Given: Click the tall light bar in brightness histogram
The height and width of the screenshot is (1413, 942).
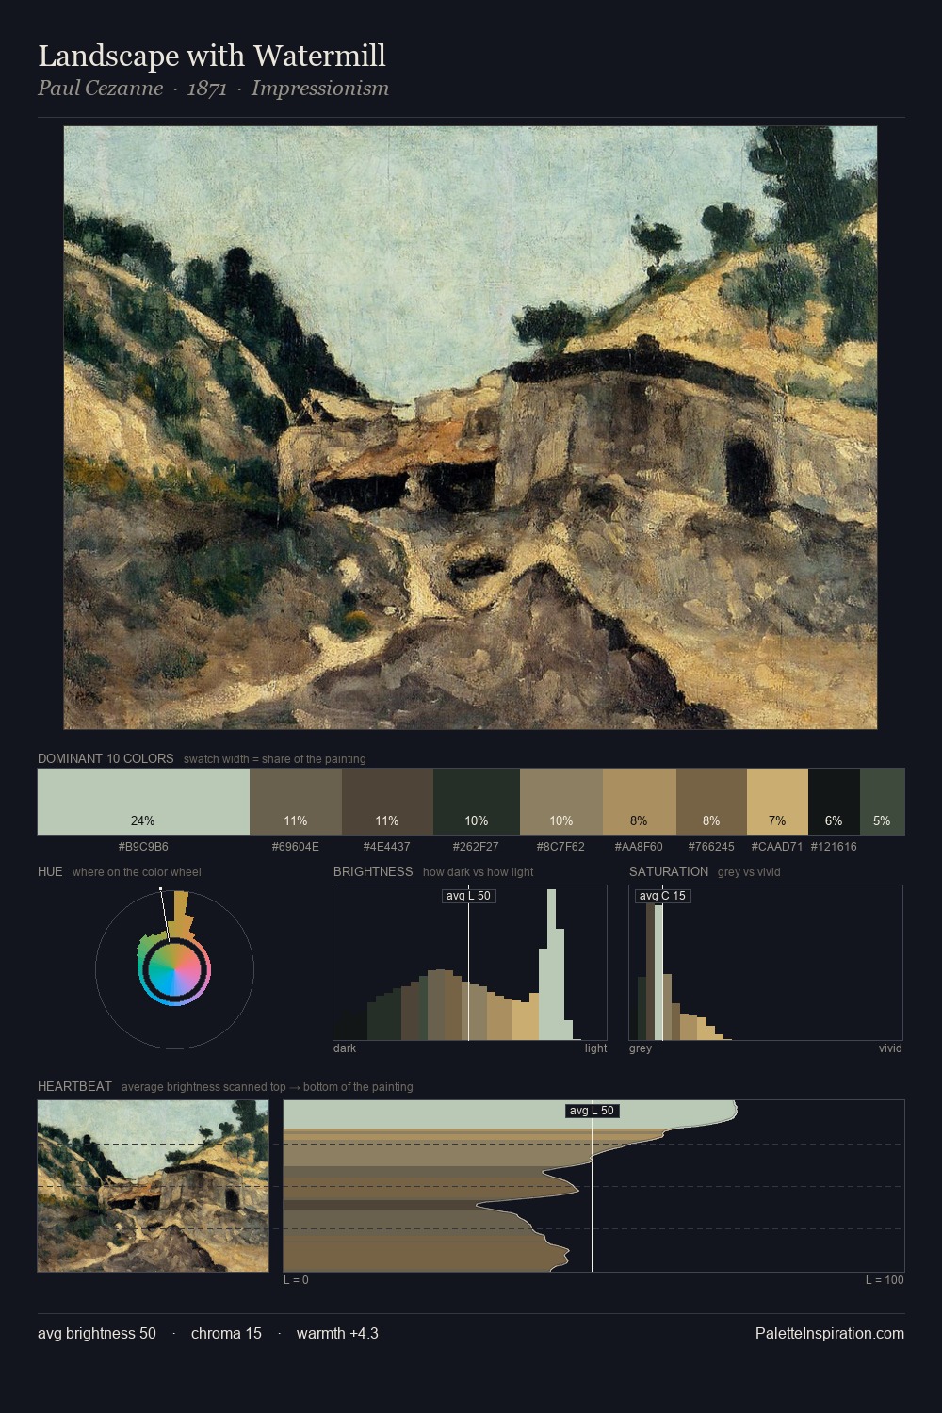Looking at the screenshot, I should point(553,965).
